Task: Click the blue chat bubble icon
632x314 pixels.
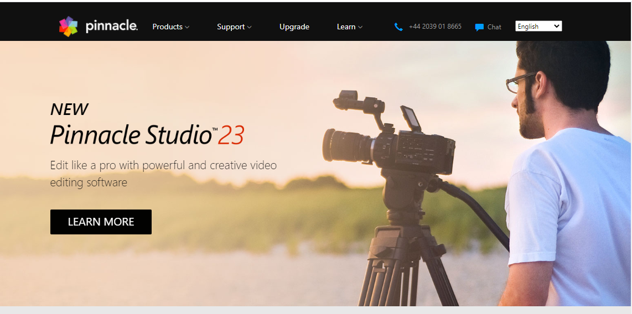Action: (x=479, y=28)
